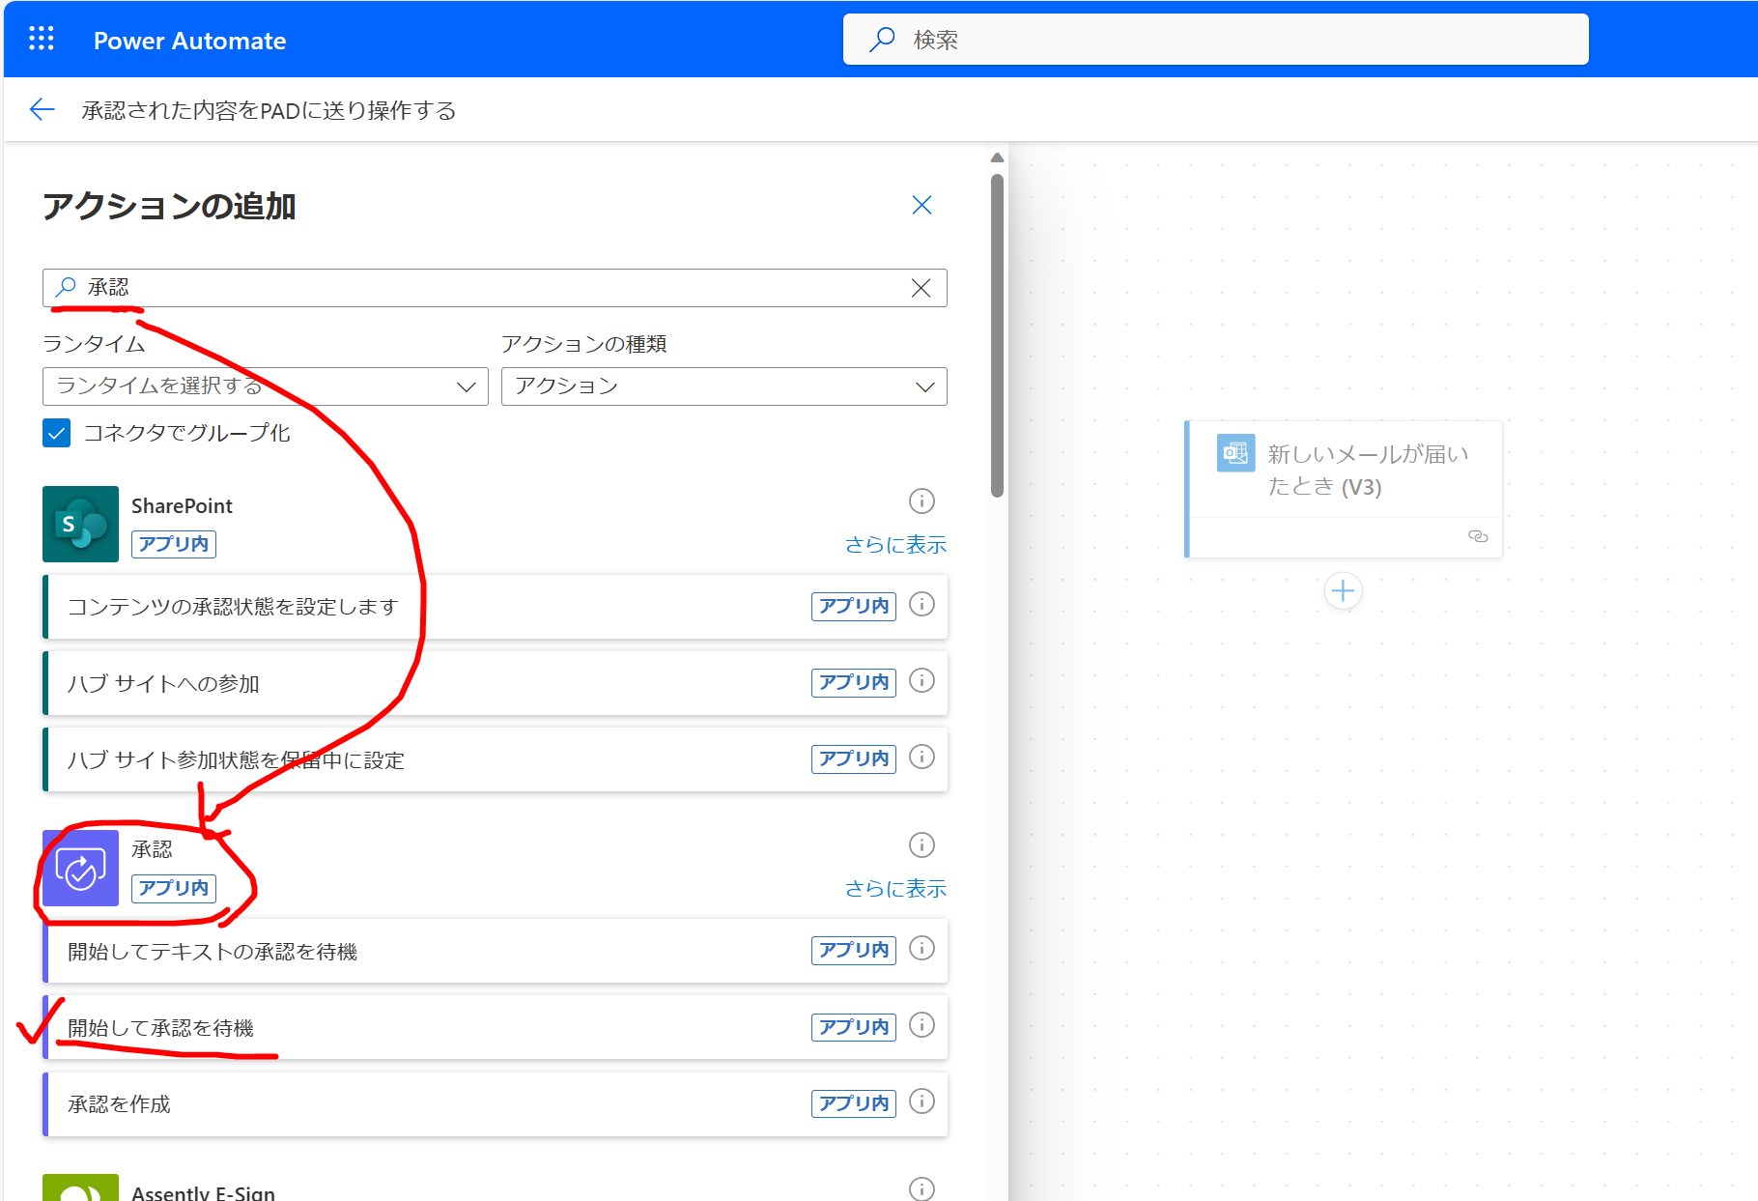Click the 承認 connector name

pyautogui.click(x=152, y=849)
